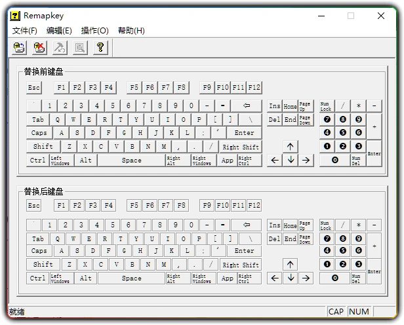Click App key on 替换前键盘

tap(227, 161)
